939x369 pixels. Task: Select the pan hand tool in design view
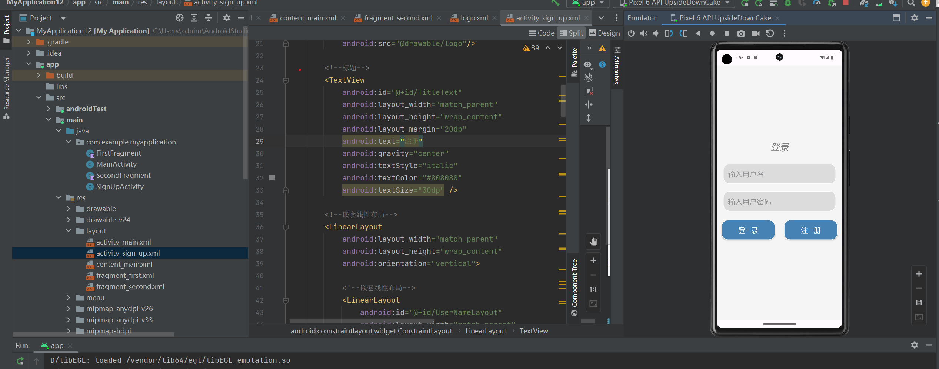click(x=593, y=242)
